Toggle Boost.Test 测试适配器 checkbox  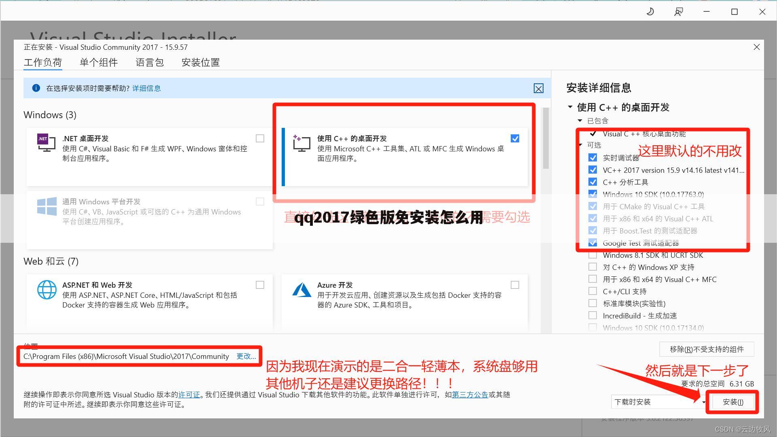(x=592, y=230)
